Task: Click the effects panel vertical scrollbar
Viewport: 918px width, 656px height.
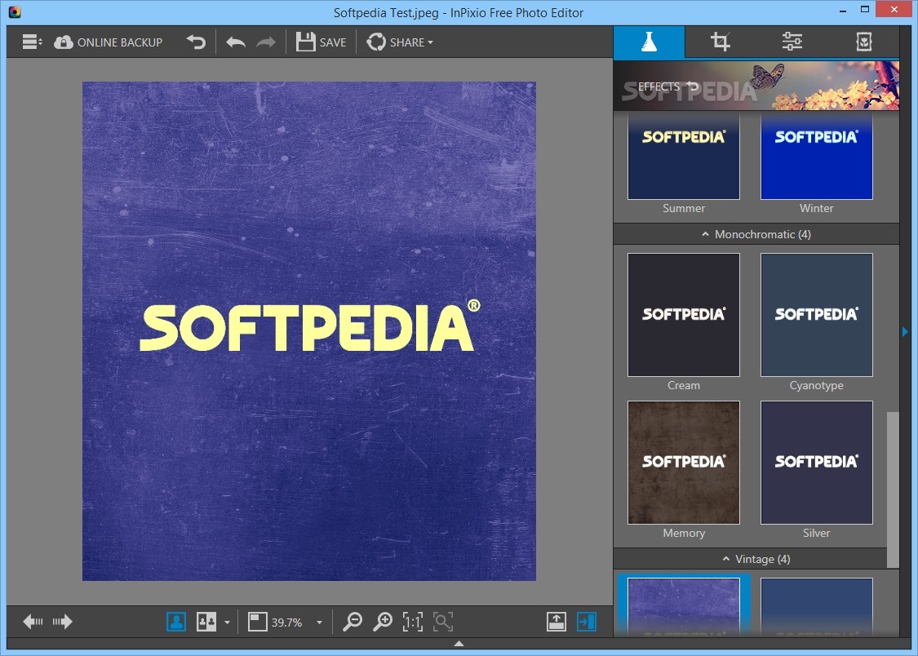Action: point(893,490)
